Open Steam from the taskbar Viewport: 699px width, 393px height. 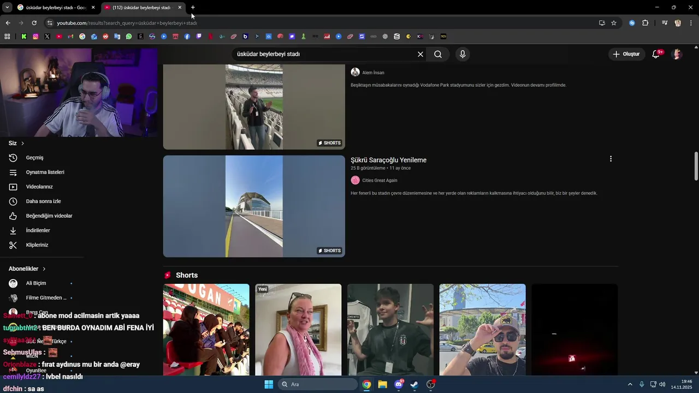[414, 384]
